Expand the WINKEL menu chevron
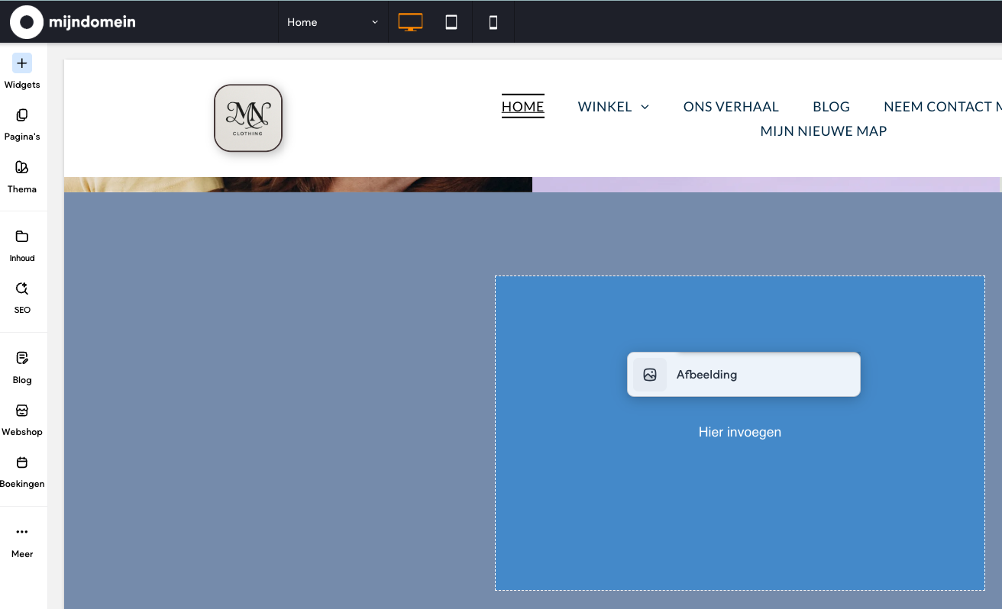 click(645, 107)
